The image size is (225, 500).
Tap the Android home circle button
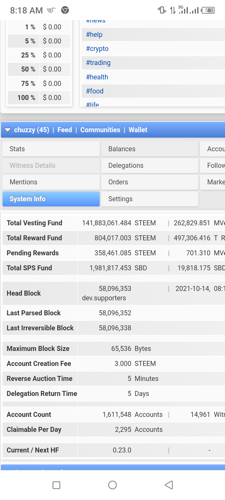[x=112, y=485]
